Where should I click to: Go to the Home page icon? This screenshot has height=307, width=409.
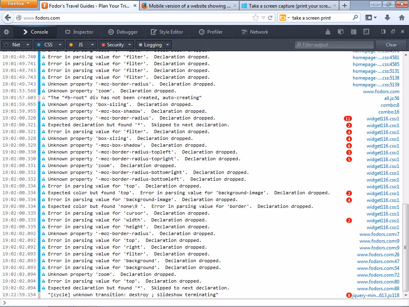point(402,18)
